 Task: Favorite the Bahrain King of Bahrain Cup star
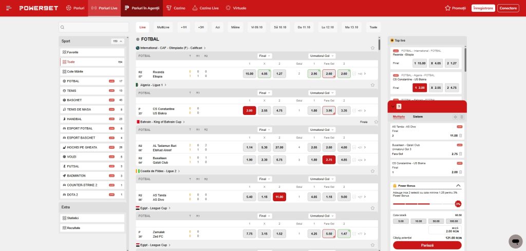(376, 122)
